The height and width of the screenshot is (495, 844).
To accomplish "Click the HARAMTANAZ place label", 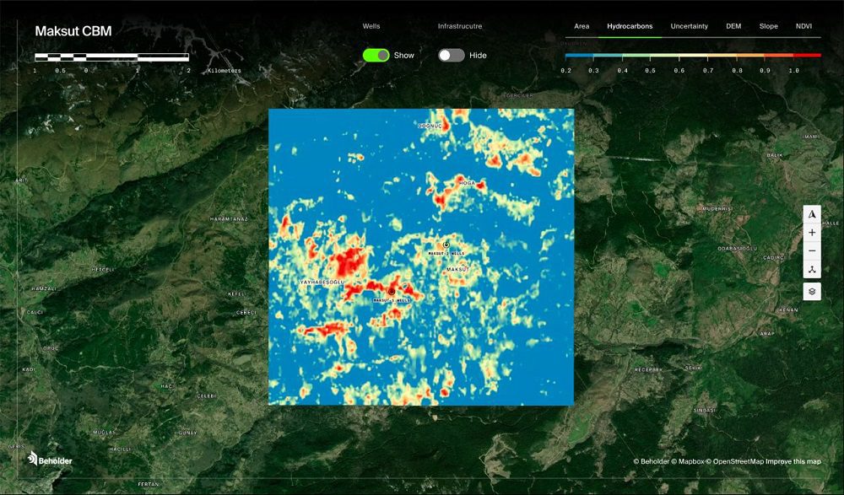I will (229, 219).
